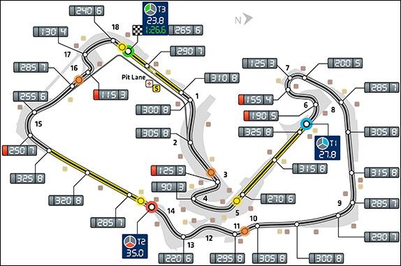Select the 220 6 speed label at turn 13
Image resolution: width=401 pixels, height=266 pixels.
[x=176, y=258]
